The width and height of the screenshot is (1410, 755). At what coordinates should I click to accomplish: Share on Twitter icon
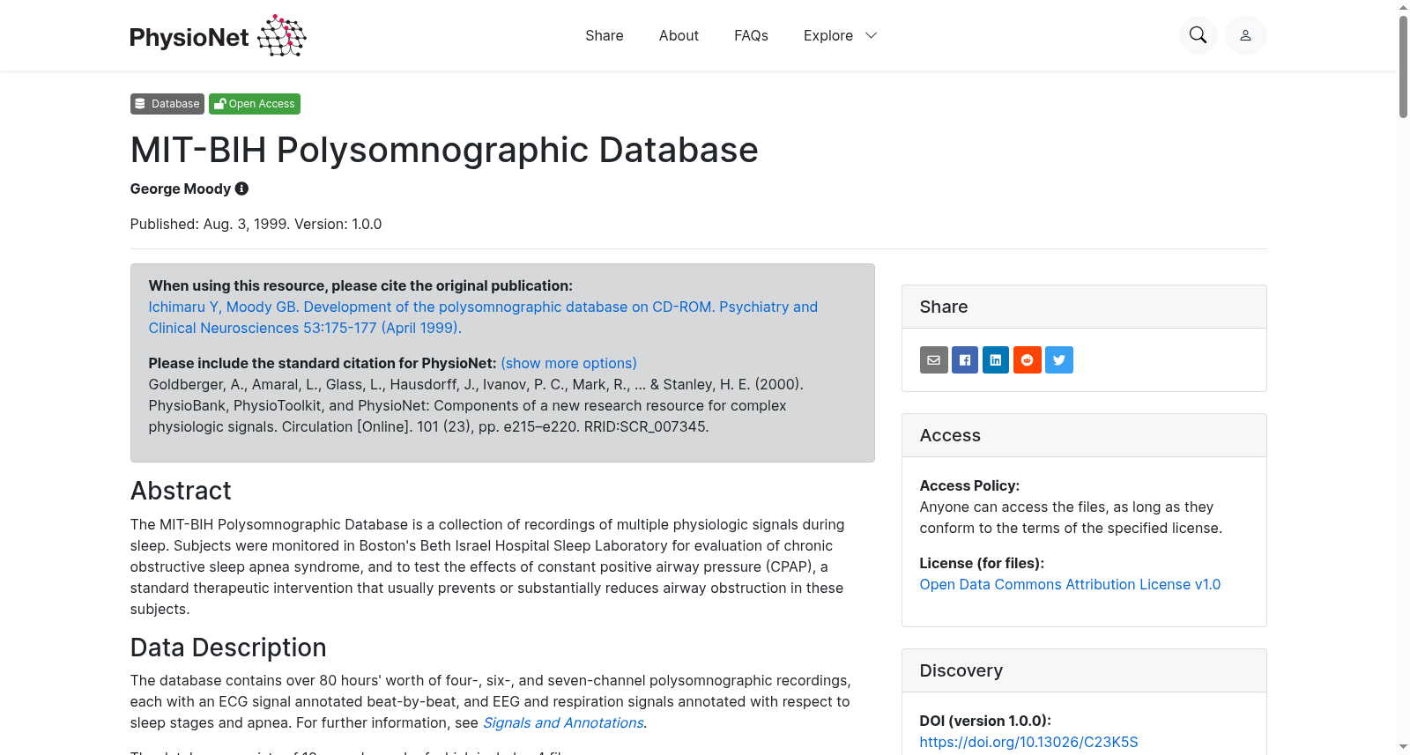click(x=1059, y=359)
